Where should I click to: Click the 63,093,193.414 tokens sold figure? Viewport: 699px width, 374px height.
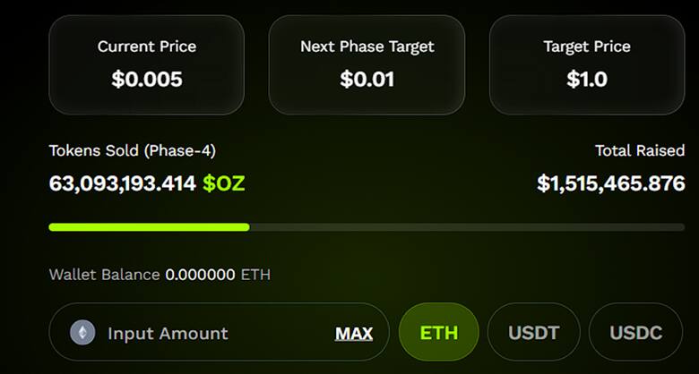point(122,184)
